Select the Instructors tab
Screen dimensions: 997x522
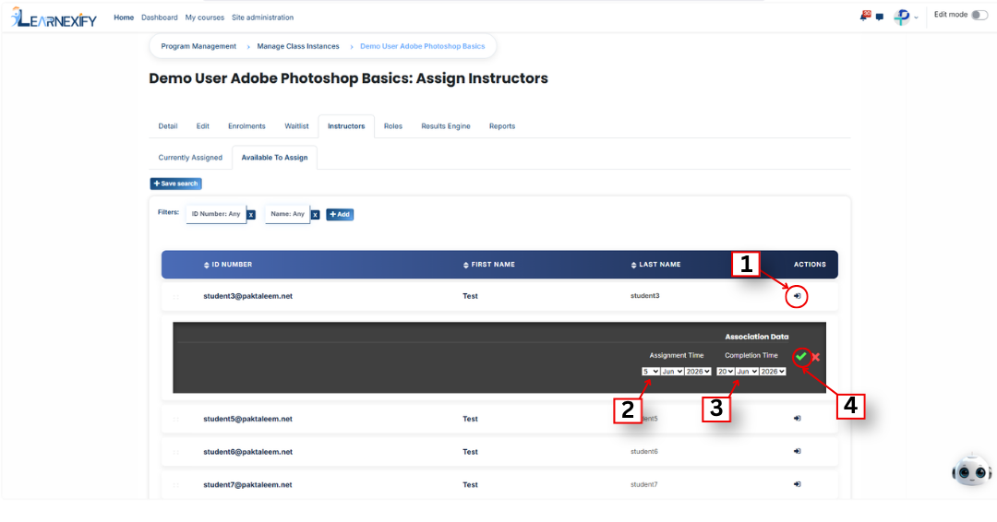point(346,126)
